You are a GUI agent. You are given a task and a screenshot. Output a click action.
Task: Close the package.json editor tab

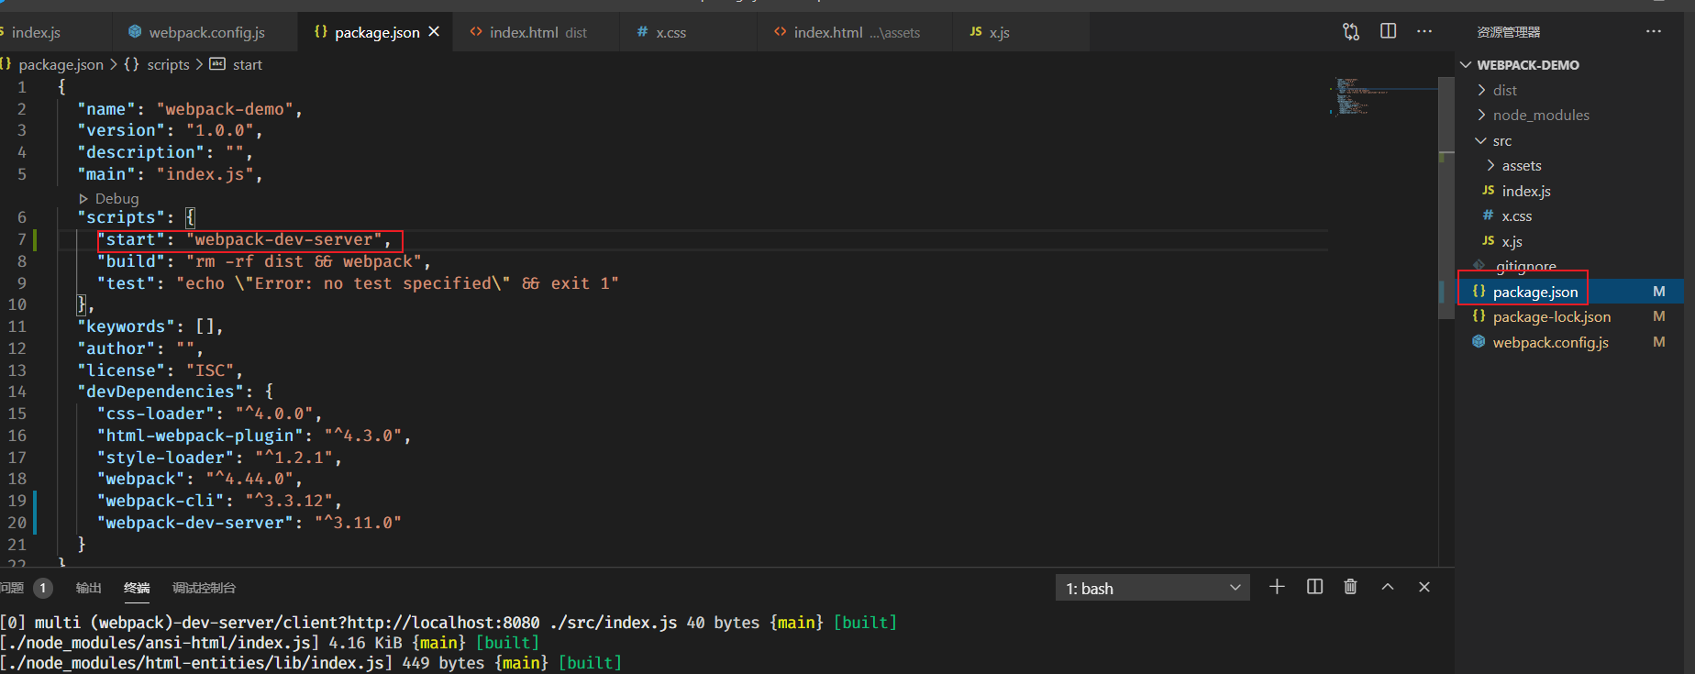(434, 31)
